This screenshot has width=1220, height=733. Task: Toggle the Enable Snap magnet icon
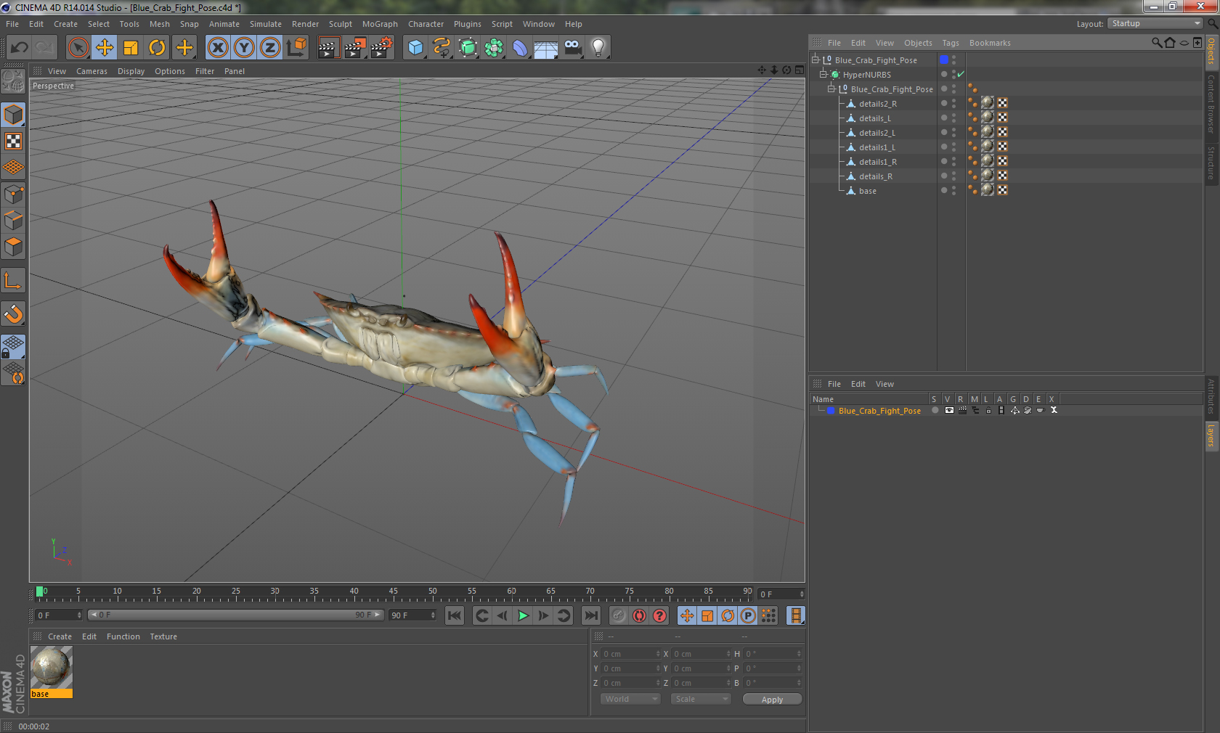[x=13, y=314]
